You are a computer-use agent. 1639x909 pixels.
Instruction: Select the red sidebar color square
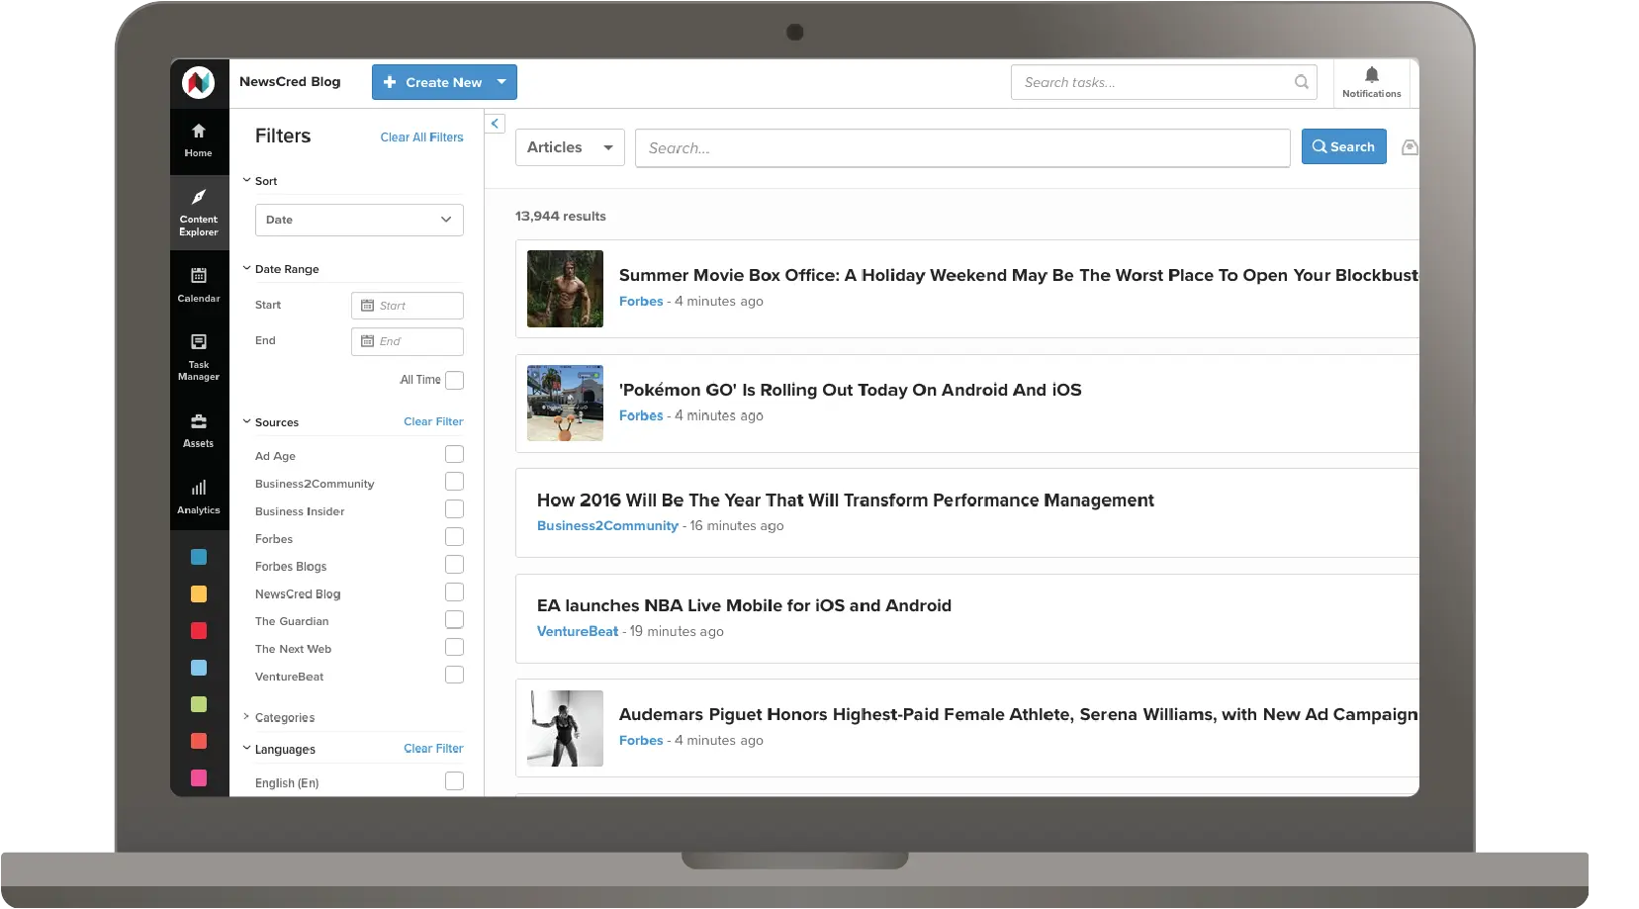tap(199, 630)
